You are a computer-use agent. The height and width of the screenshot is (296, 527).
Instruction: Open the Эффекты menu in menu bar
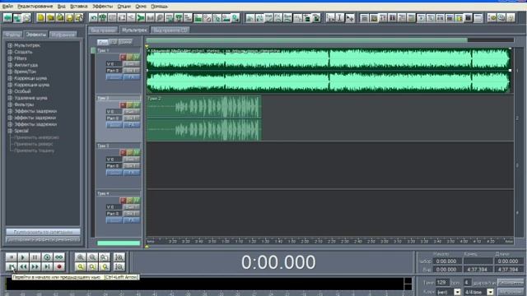tap(102, 7)
